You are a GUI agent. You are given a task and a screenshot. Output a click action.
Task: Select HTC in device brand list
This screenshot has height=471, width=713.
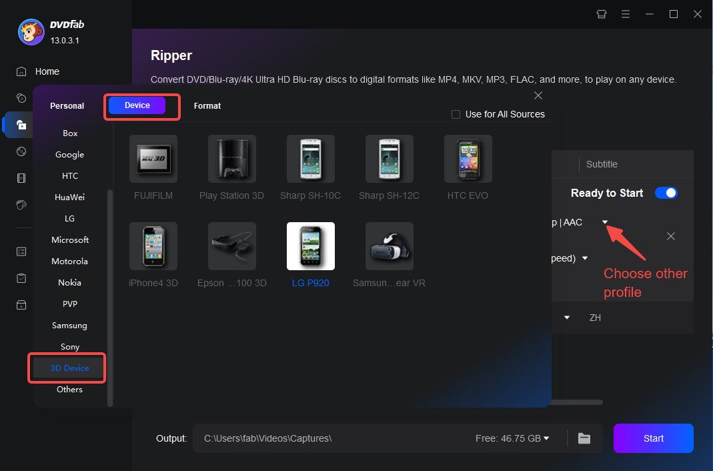pos(70,176)
